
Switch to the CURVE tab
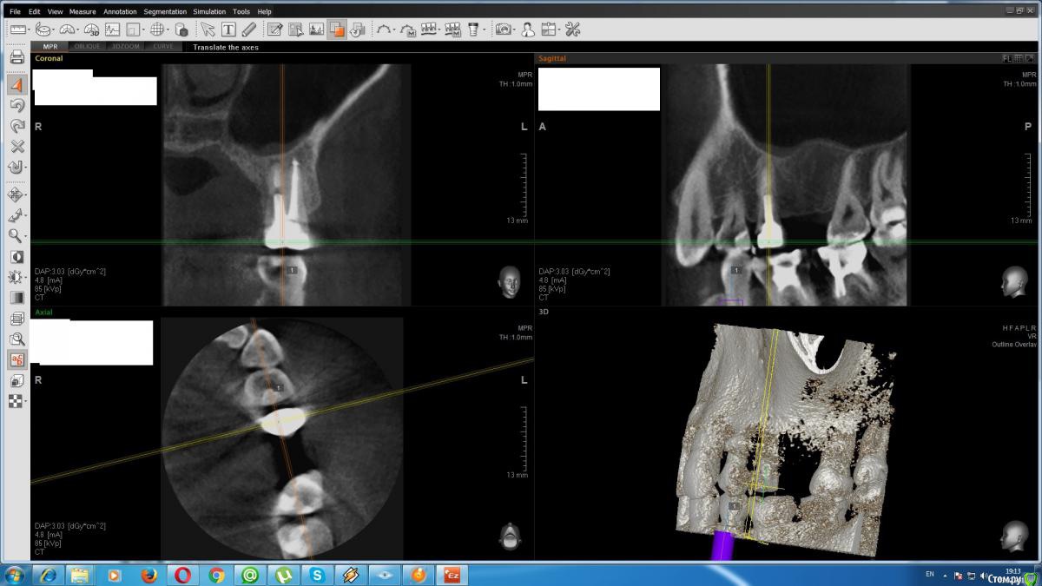[163, 47]
